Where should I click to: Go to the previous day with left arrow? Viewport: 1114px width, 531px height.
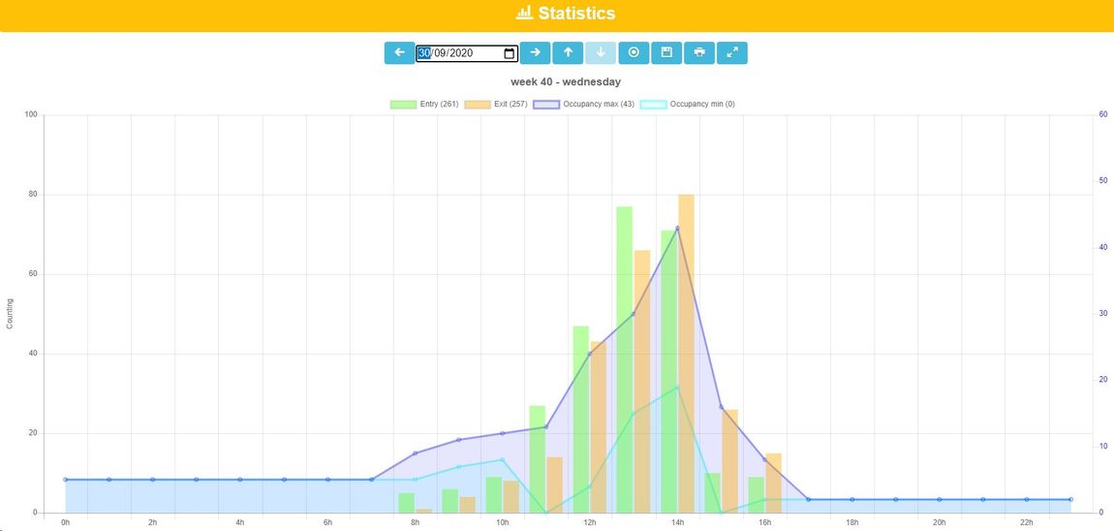[399, 52]
